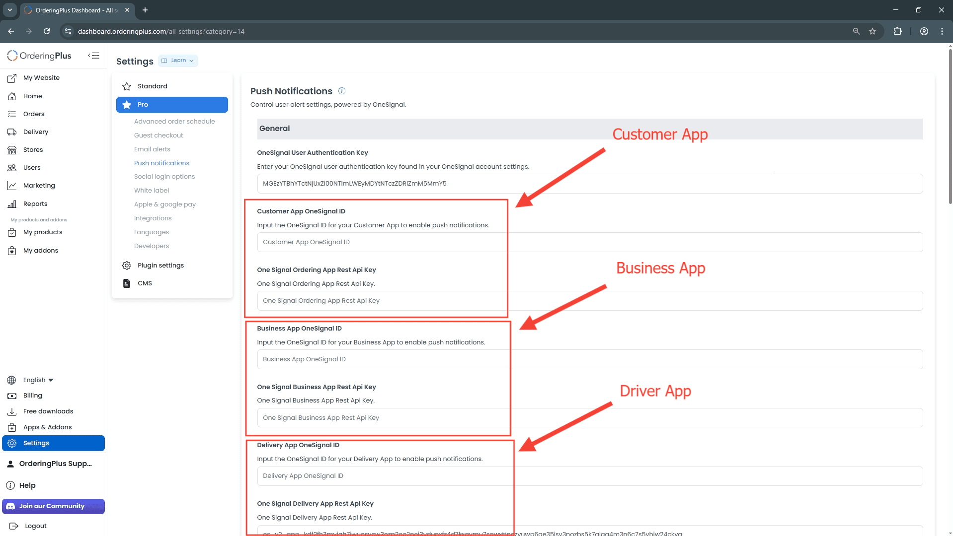Open Guest checkout settings
Screen dimensions: 953x536
pos(159,135)
